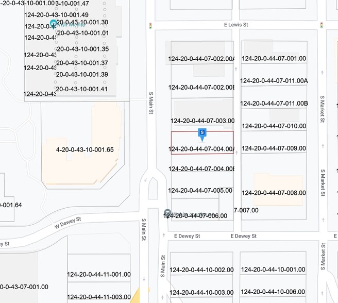Click the gray courthouse marker near Dewey St

[x=167, y=212]
